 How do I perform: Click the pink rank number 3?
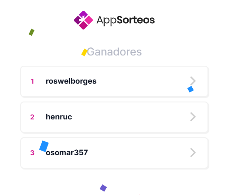pos(32,153)
